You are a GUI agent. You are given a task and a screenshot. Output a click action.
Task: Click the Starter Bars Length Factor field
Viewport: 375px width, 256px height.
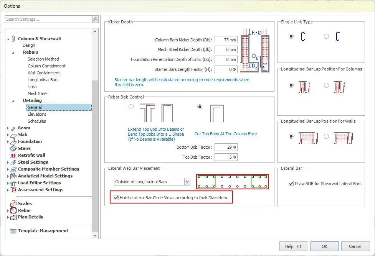point(226,69)
